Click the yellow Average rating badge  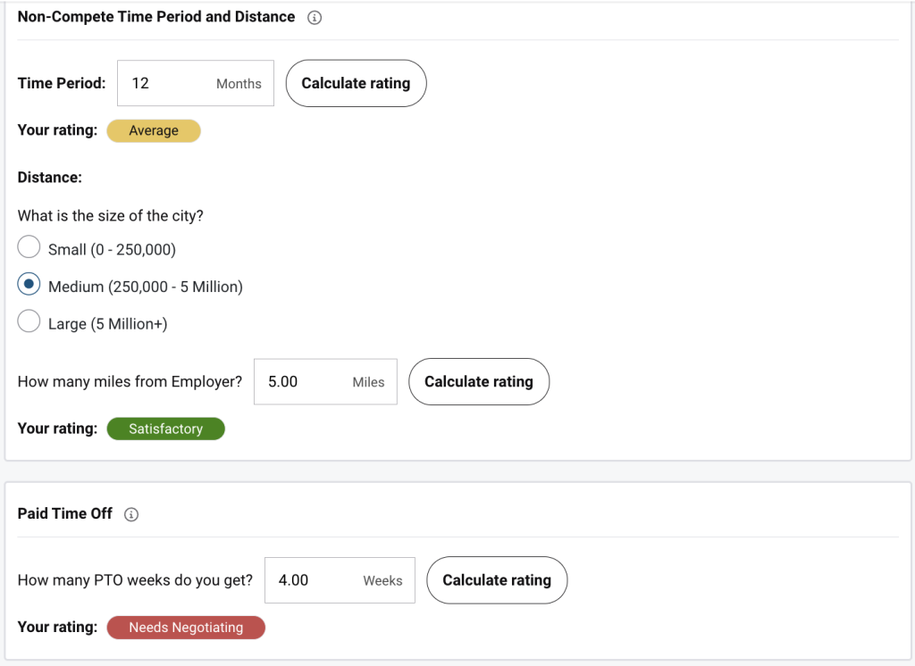click(154, 130)
